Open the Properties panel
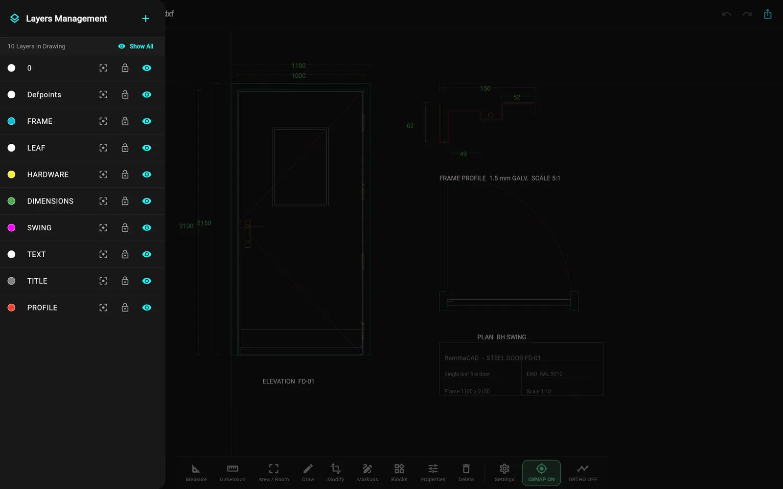Screen dimensions: 783x489 pyautogui.click(x=433, y=473)
